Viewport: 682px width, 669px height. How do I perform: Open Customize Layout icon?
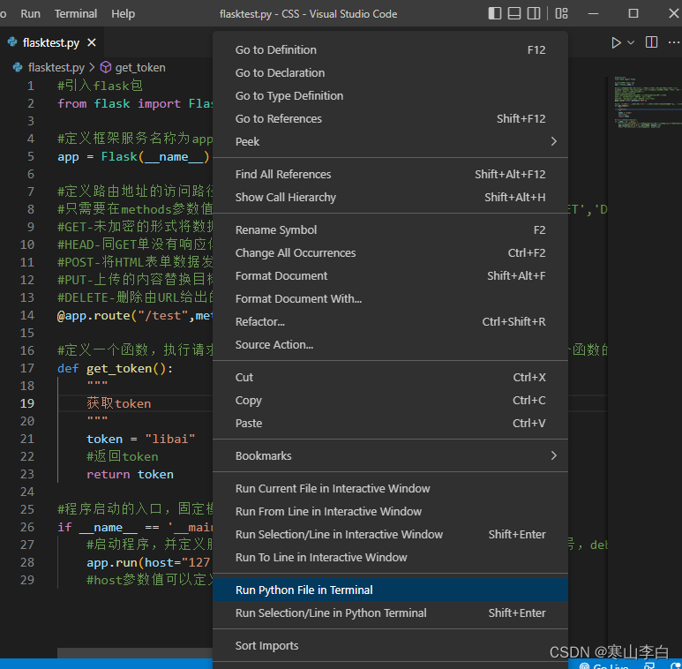[561, 13]
